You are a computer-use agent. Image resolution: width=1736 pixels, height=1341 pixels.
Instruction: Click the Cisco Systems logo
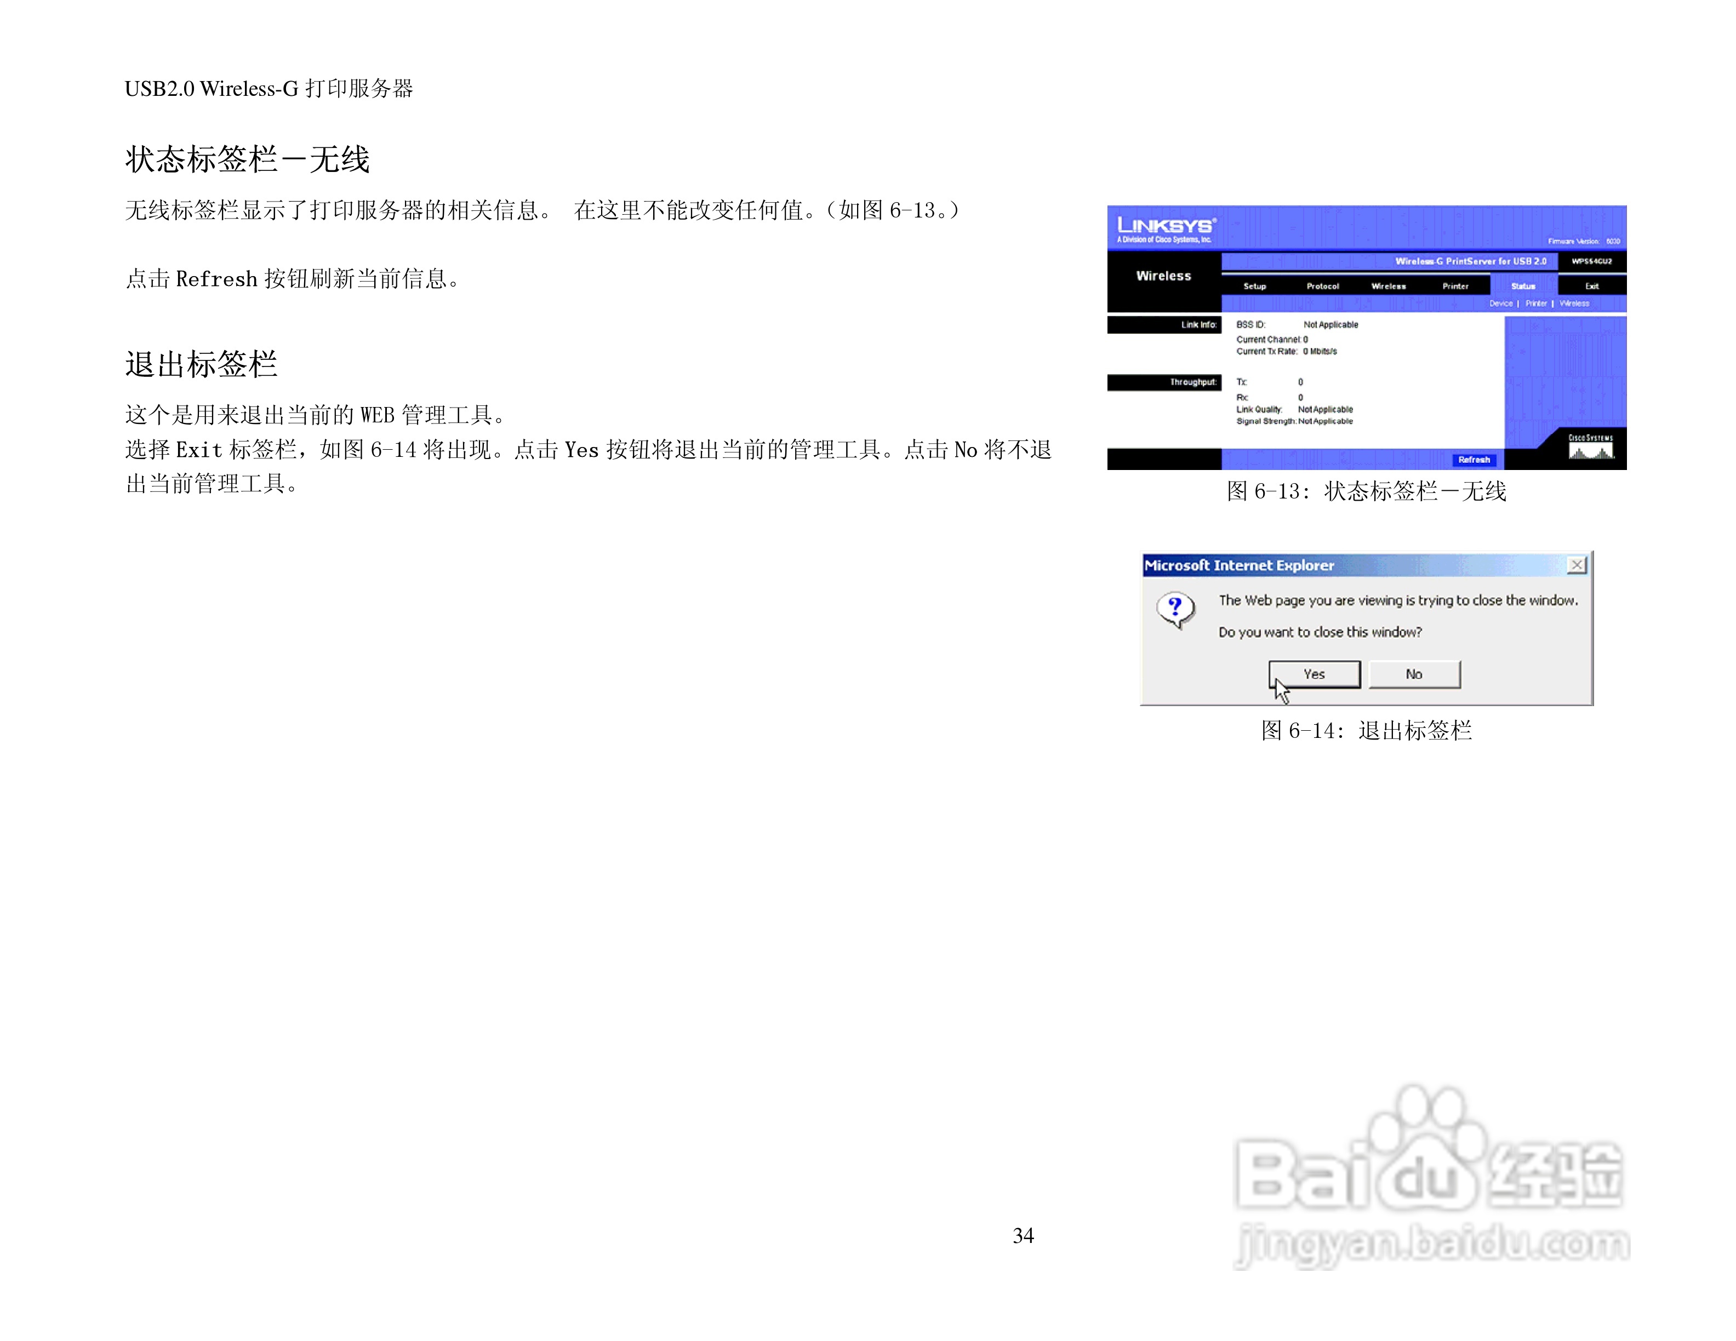pyautogui.click(x=1593, y=447)
